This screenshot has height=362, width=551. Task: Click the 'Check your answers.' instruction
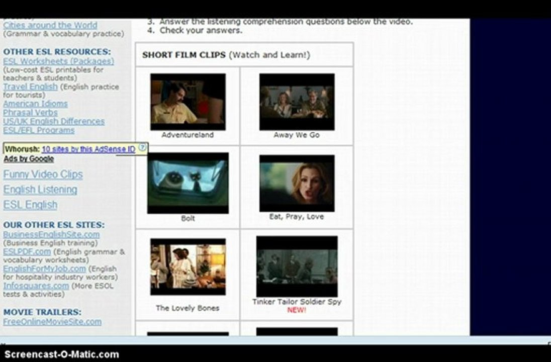201,31
